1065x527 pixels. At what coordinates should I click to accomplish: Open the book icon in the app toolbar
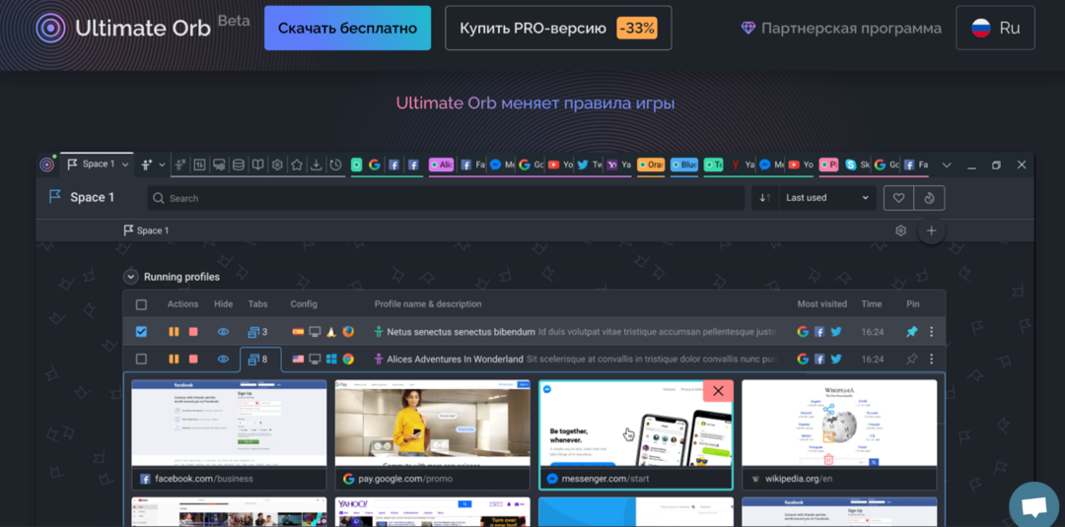pyautogui.click(x=258, y=165)
